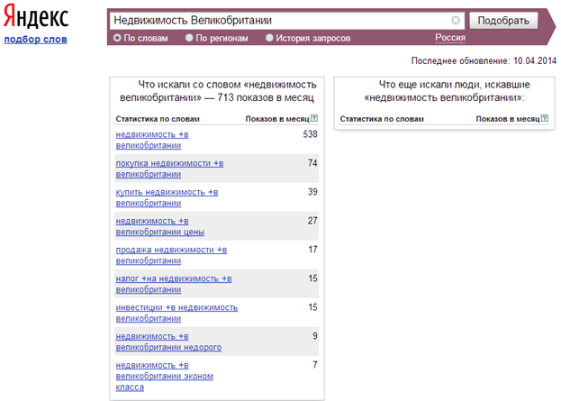This screenshot has height=401, width=561.
Task: Click the count 17 value
Action: pyautogui.click(x=312, y=250)
